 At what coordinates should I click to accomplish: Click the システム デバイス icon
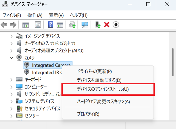click(x=19, y=101)
